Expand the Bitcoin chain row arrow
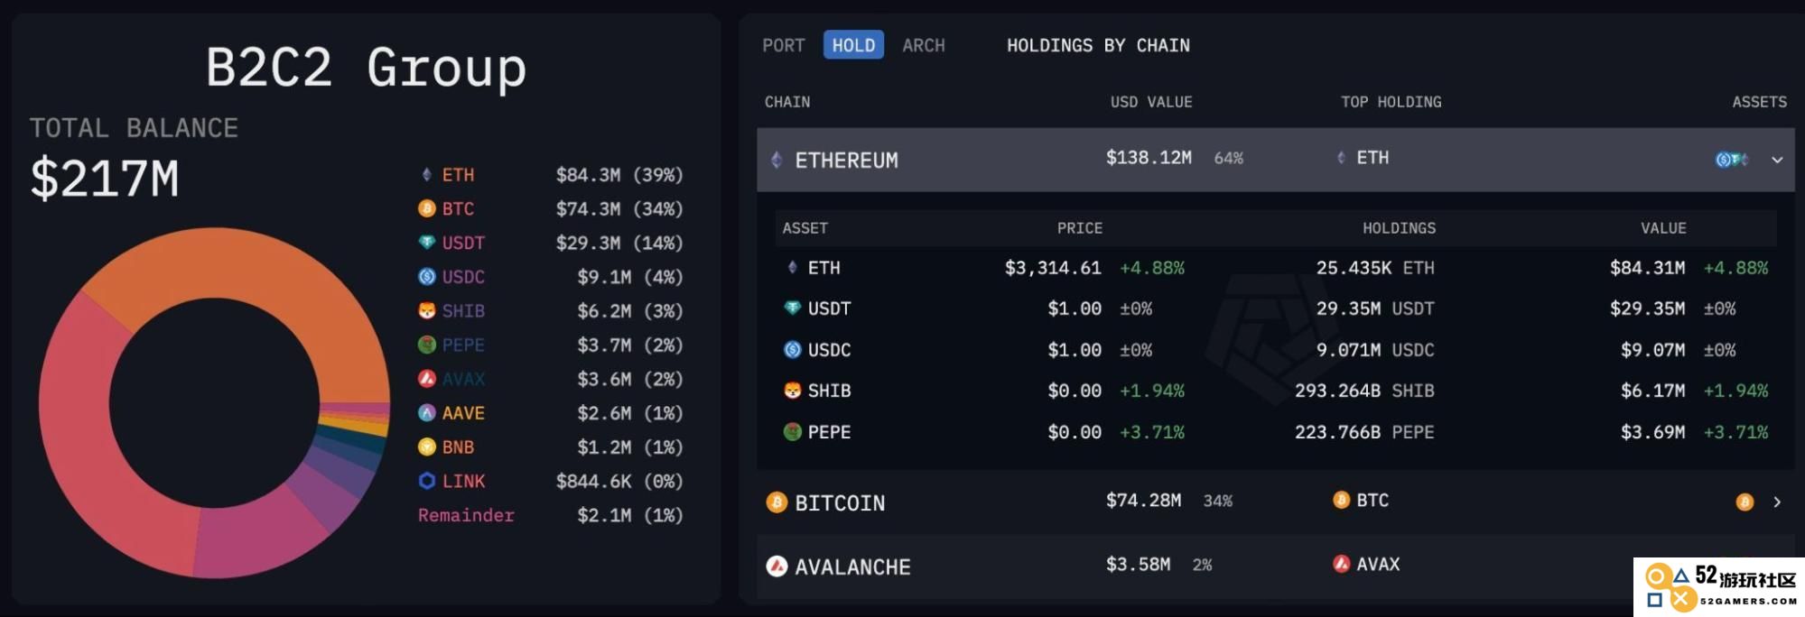 (1777, 502)
